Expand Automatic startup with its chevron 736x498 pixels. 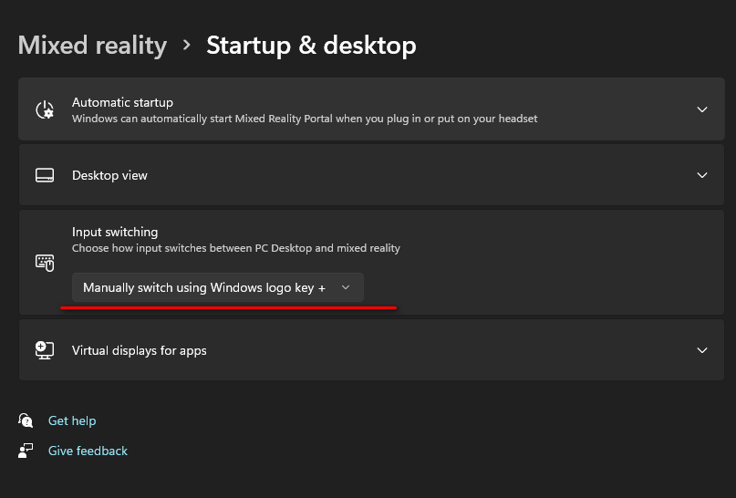701,109
